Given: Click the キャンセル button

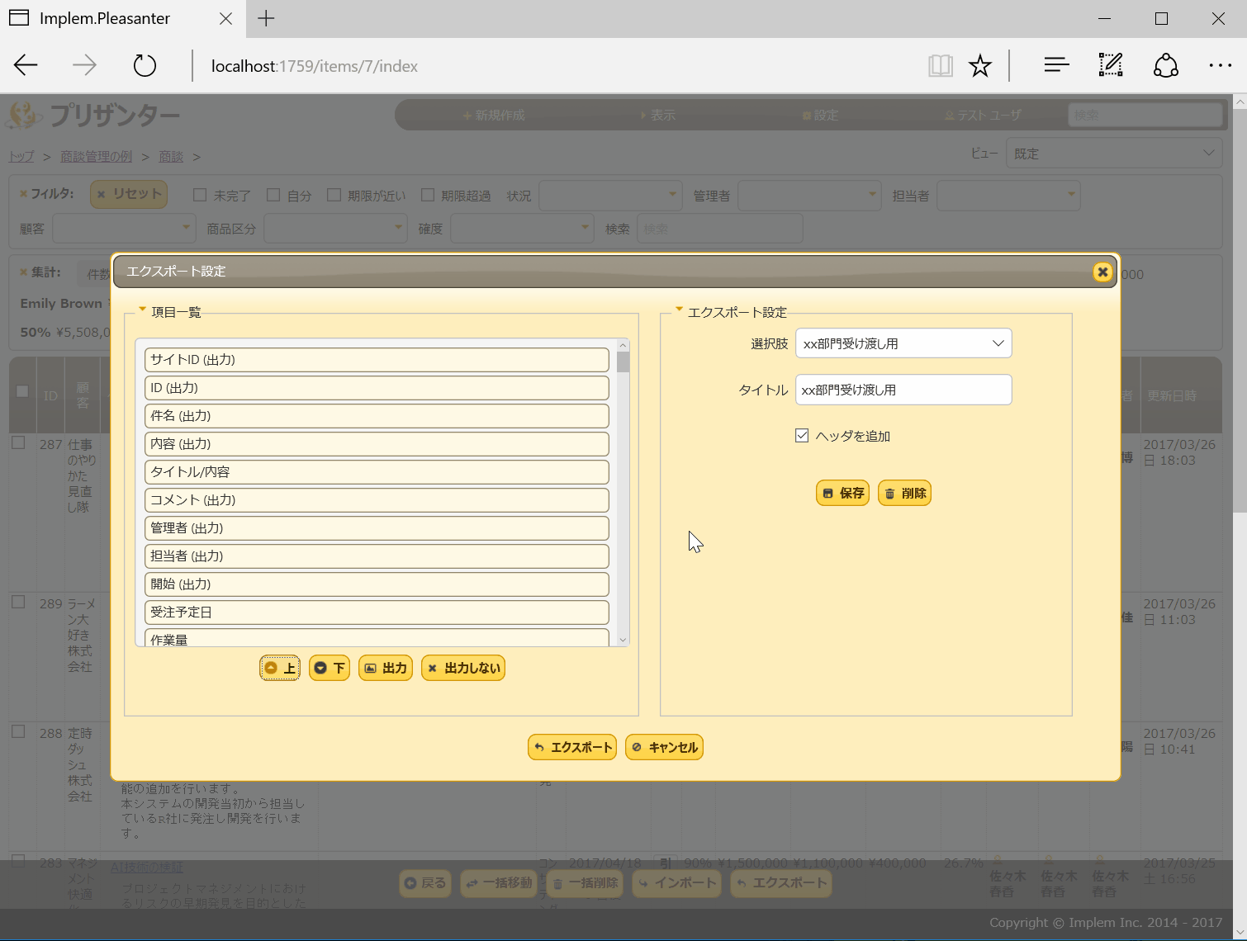Looking at the screenshot, I should 664,747.
